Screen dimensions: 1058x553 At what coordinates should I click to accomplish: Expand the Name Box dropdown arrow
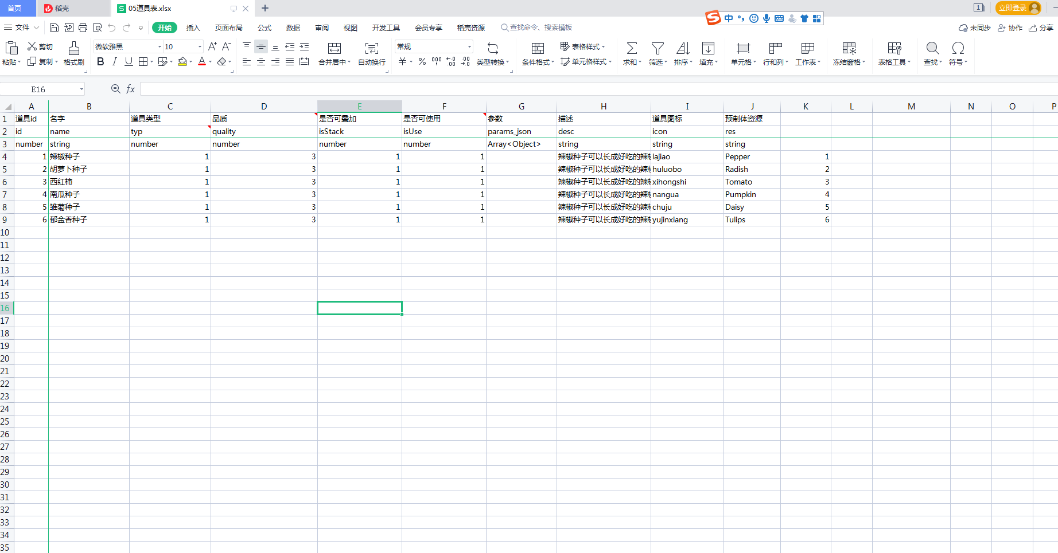(x=81, y=89)
